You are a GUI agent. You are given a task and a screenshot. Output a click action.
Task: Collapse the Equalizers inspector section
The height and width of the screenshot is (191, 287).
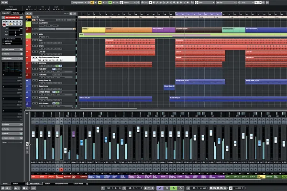point(12,58)
